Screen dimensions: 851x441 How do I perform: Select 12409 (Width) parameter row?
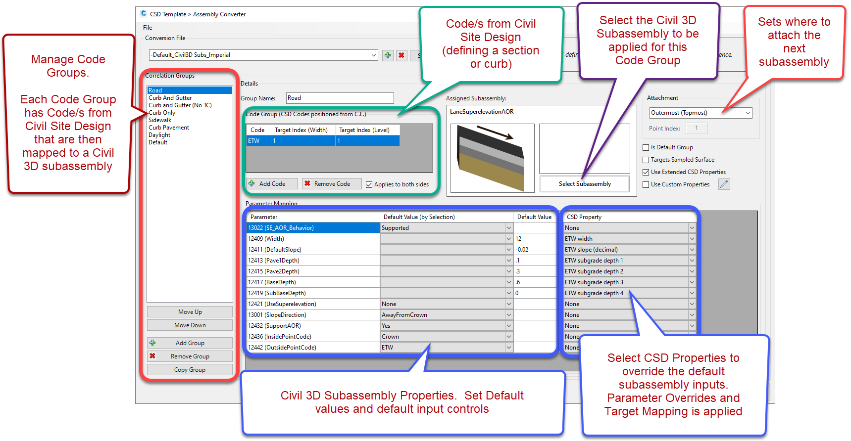[x=313, y=239]
